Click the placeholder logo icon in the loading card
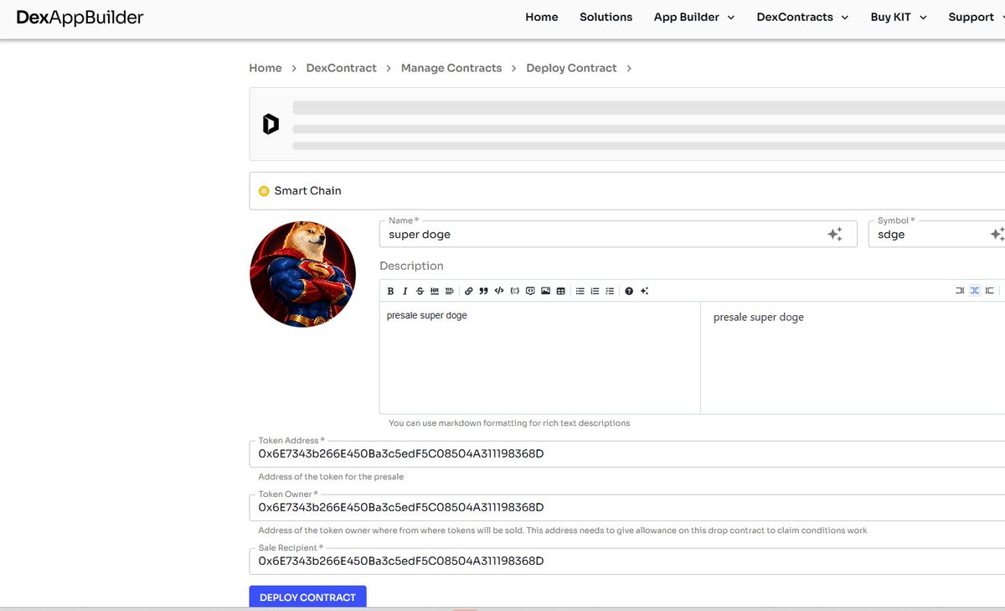1005x611 pixels. pyautogui.click(x=271, y=125)
